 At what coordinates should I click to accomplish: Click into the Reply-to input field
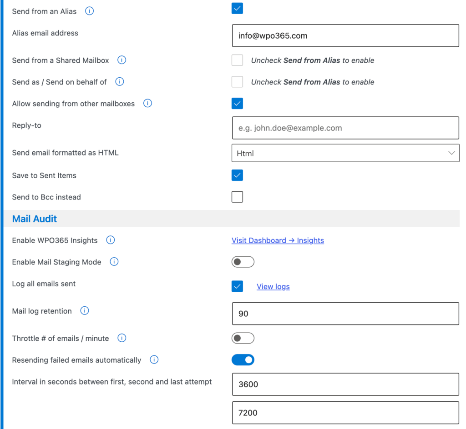click(345, 128)
